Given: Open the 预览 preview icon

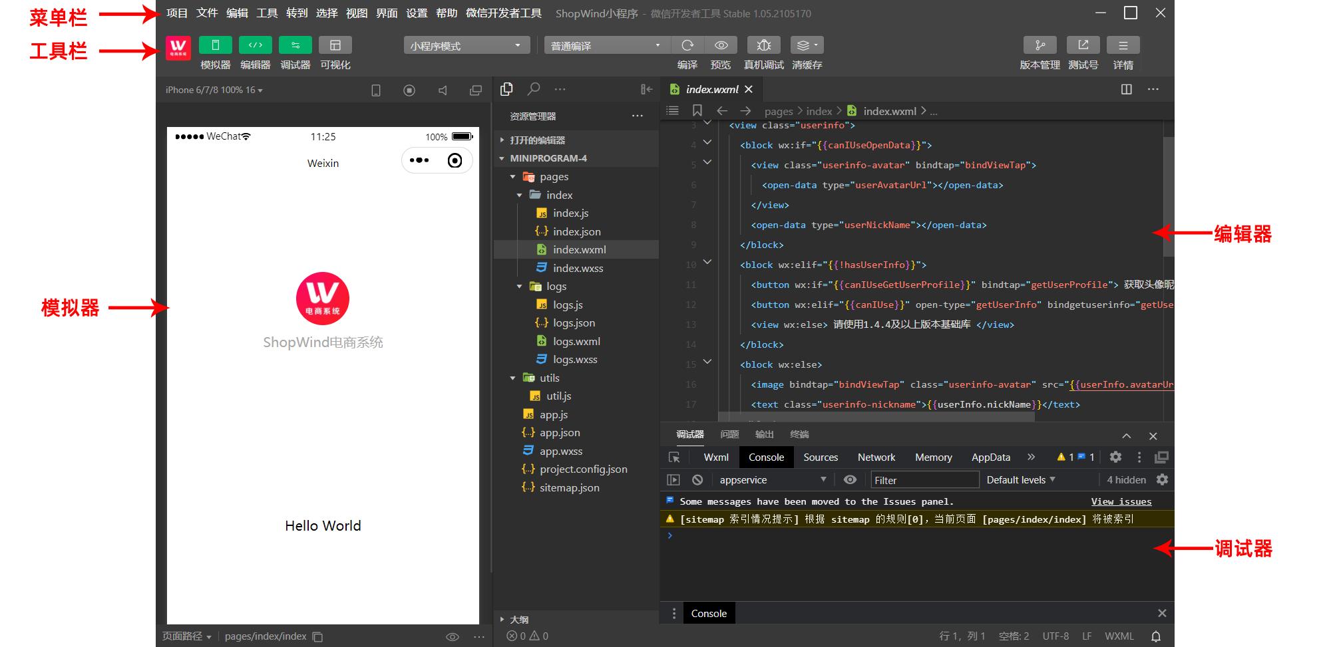Looking at the screenshot, I should (721, 45).
